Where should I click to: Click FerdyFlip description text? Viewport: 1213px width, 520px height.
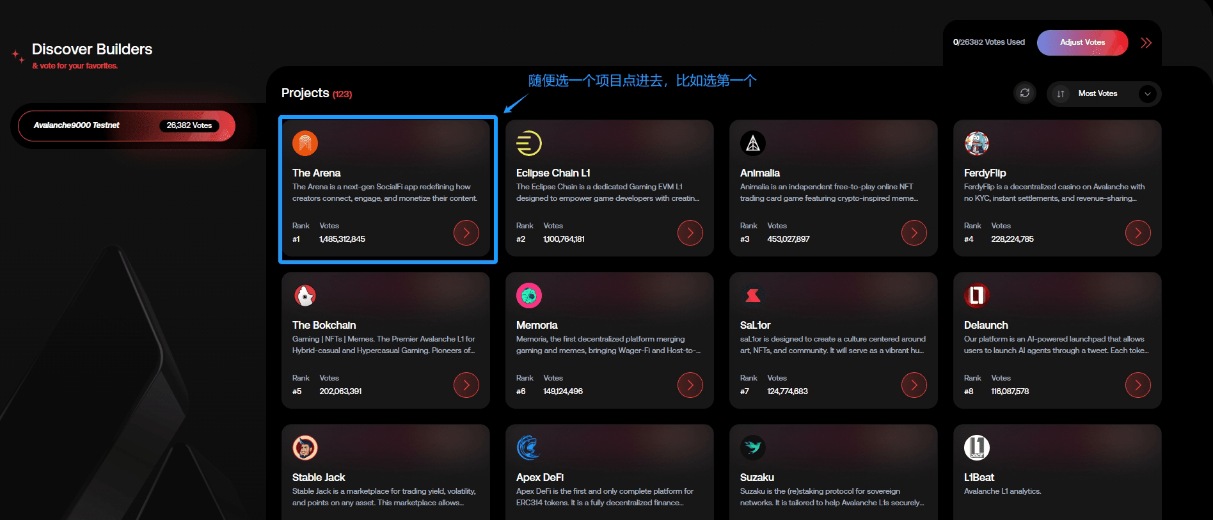(1054, 193)
